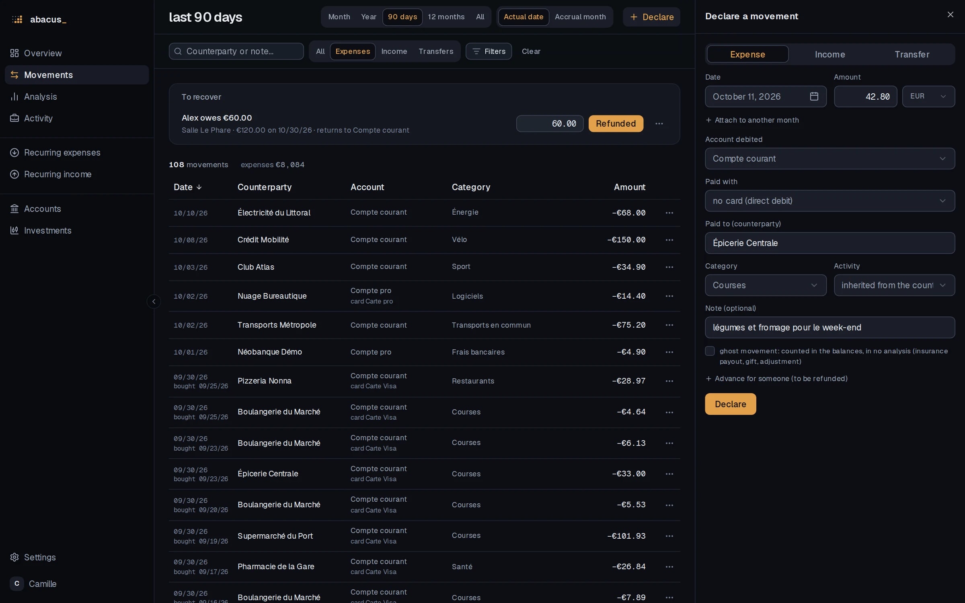The image size is (965, 603).
Task: Switch date mode to Accrual month
Action: [x=580, y=17]
